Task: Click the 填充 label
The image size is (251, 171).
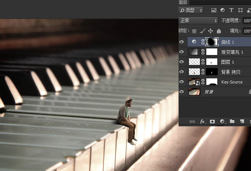Action: [x=235, y=31]
